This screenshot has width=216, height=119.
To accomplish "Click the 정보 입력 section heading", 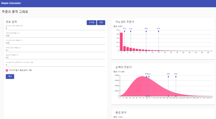I will click(11, 22).
